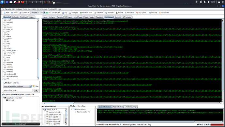This screenshot has width=225, height=127.
Task: Collapse the Localhost (computer) node
Action: pyautogui.click(x=3, y=98)
